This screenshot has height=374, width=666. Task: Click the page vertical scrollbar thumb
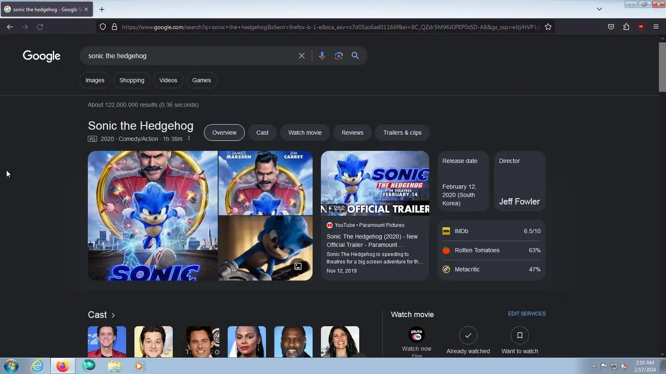point(662,67)
